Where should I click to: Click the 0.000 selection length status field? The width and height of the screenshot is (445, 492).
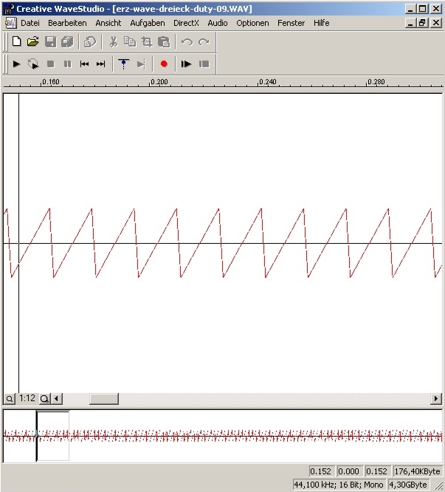[x=348, y=471]
